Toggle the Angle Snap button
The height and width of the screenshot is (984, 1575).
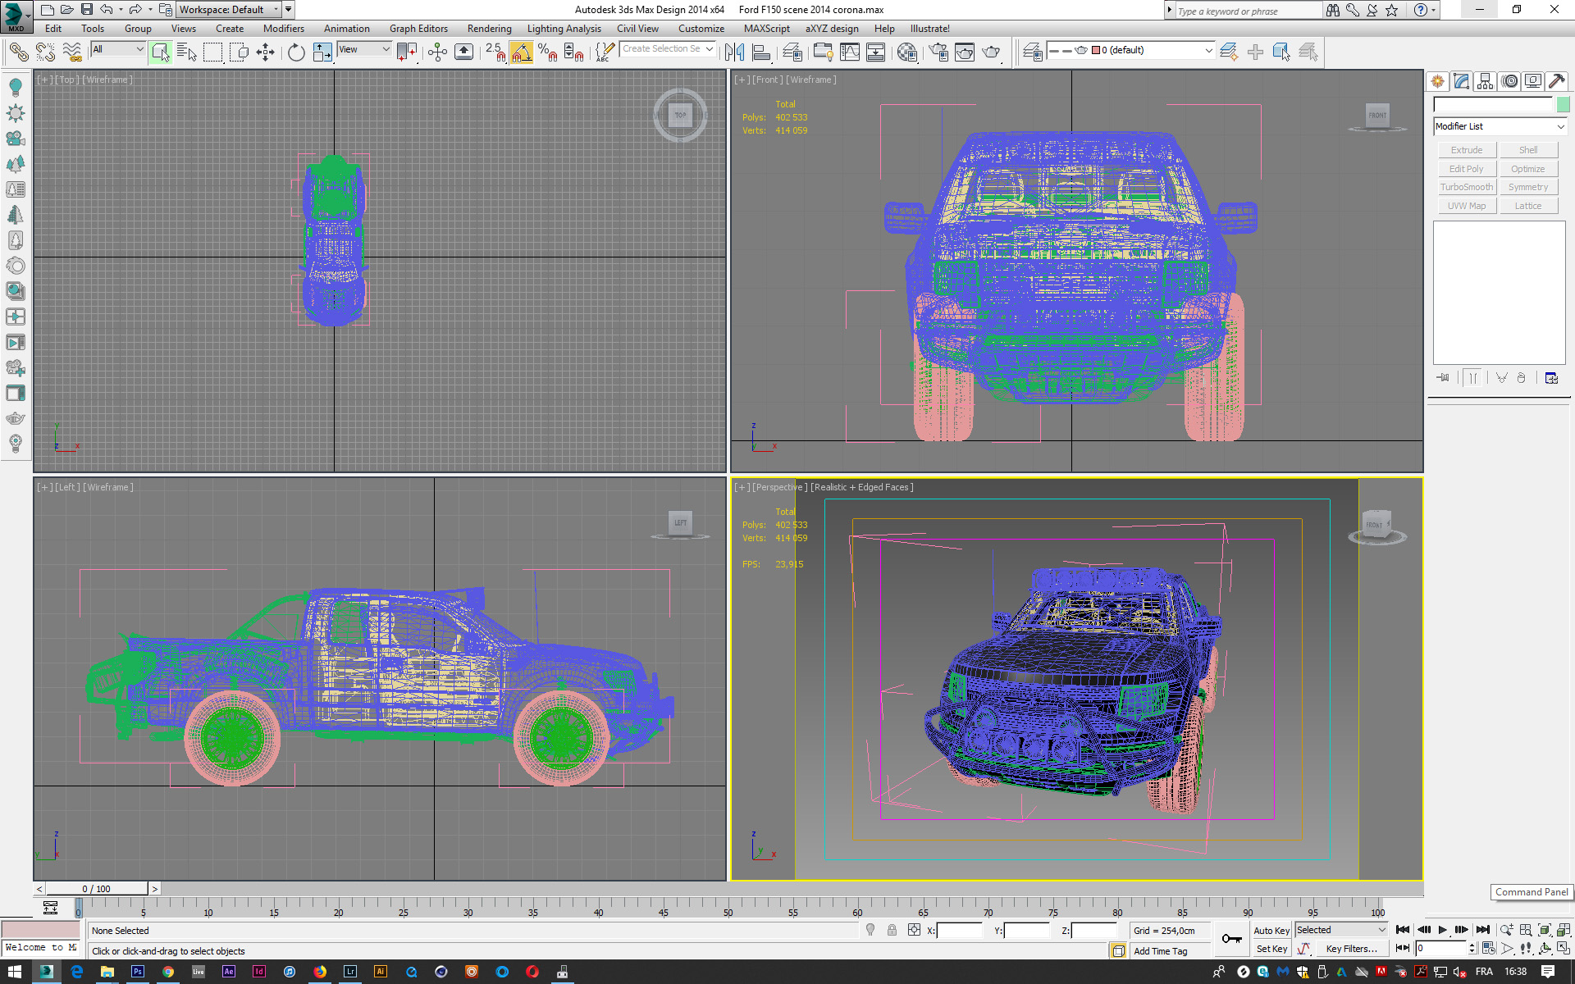point(521,52)
